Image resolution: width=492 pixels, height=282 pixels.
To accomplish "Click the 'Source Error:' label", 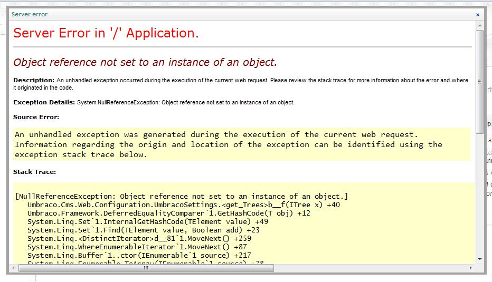I will [x=36, y=117].
